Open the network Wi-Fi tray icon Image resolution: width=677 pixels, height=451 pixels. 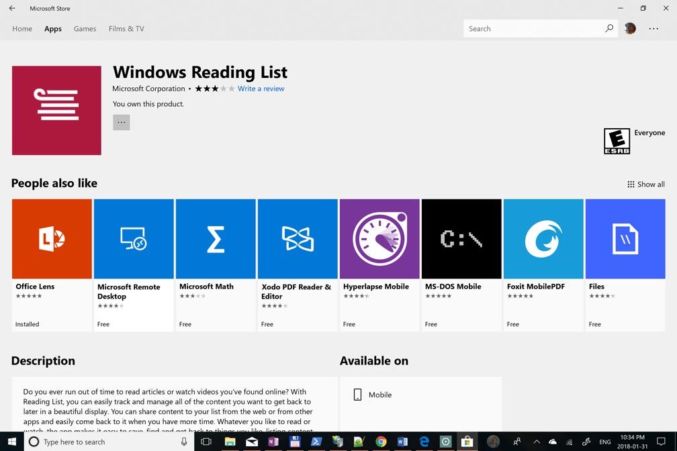click(x=570, y=442)
